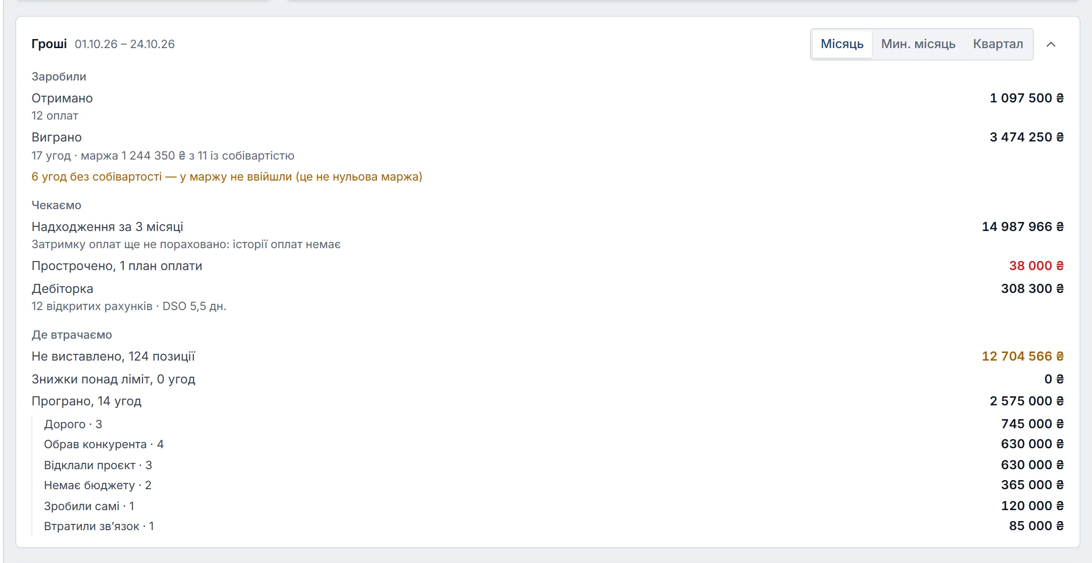Click Втратили зв'язок · 1 loss reason
This screenshot has height=563, width=1092.
point(99,526)
